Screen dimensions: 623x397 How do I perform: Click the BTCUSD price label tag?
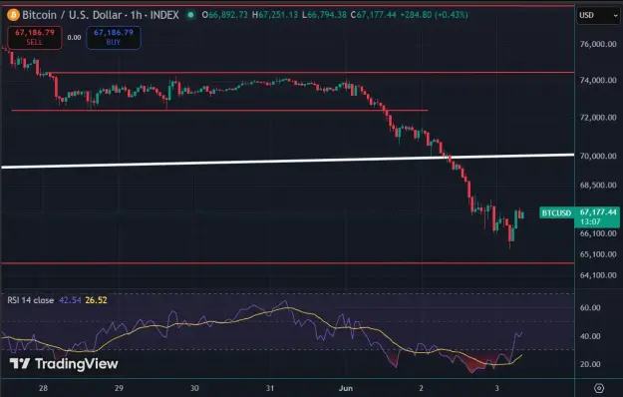click(556, 213)
